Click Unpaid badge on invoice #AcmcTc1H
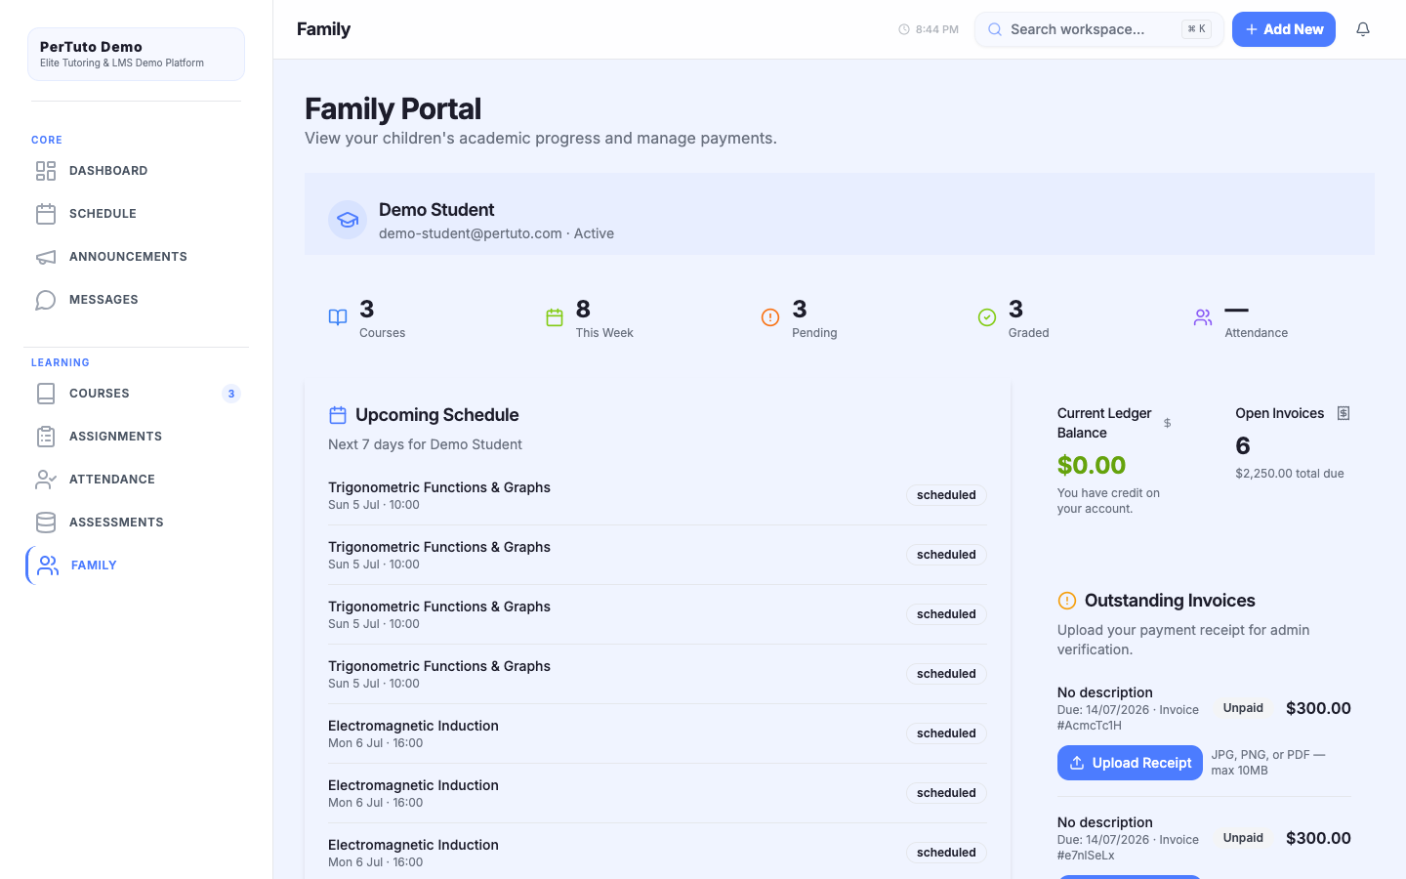Viewport: 1406px width, 879px height. pos(1243,708)
